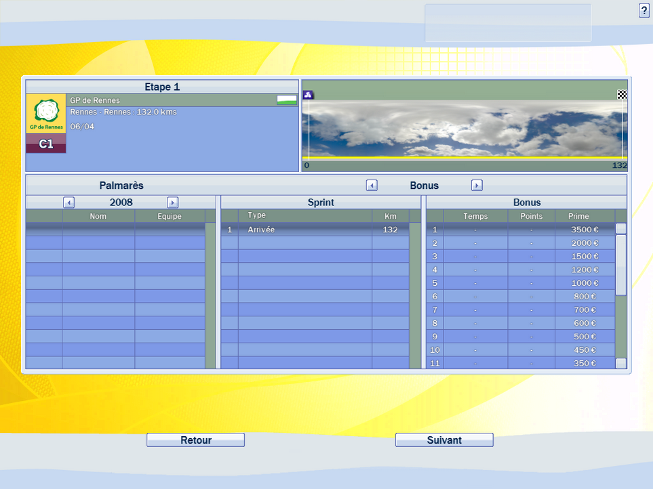Go to next Palmarès year after 2008
This screenshot has height=489, width=653.
[172, 203]
